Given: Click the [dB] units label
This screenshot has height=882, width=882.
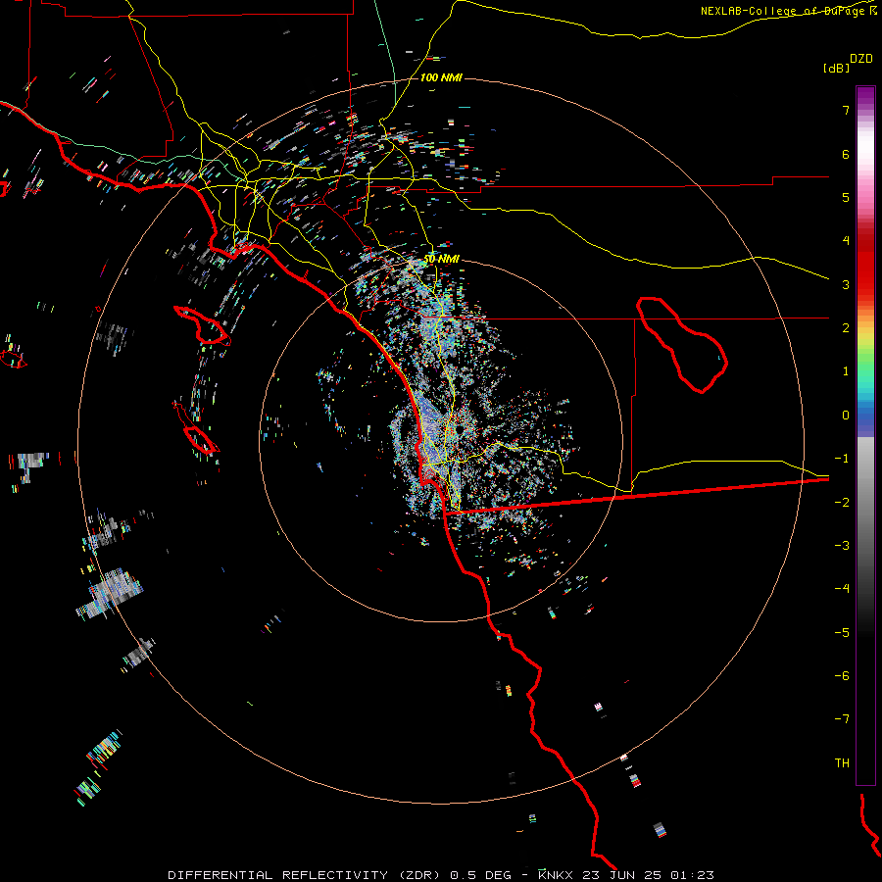Looking at the screenshot, I should coord(836,68).
